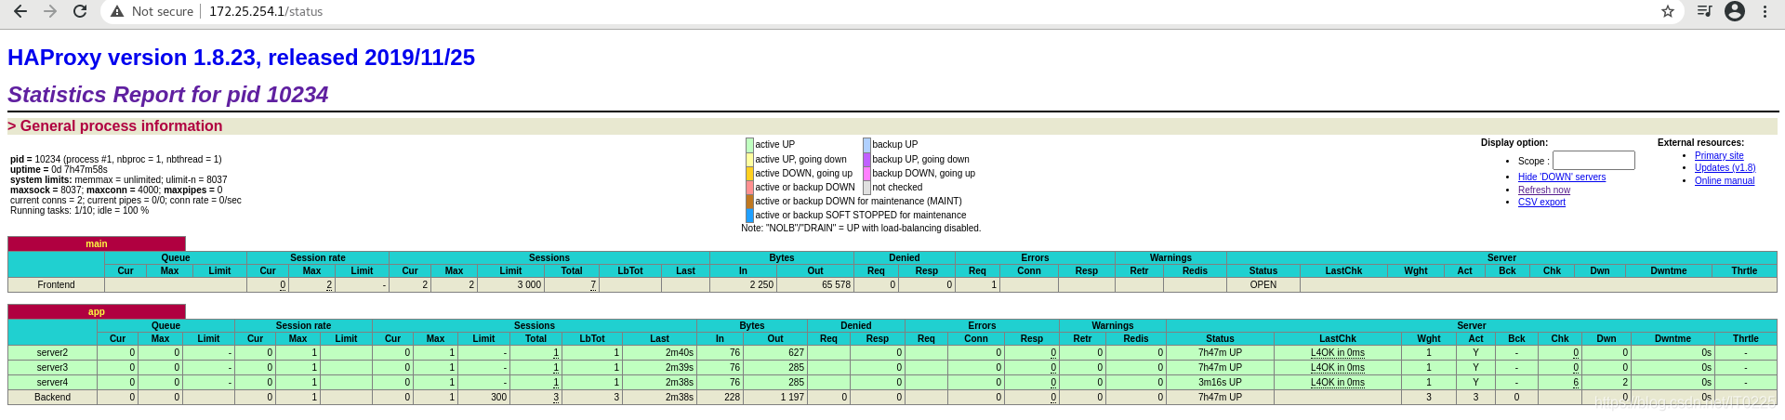
Task: Click Frontend sessions limit 3 000
Action: pos(529,284)
